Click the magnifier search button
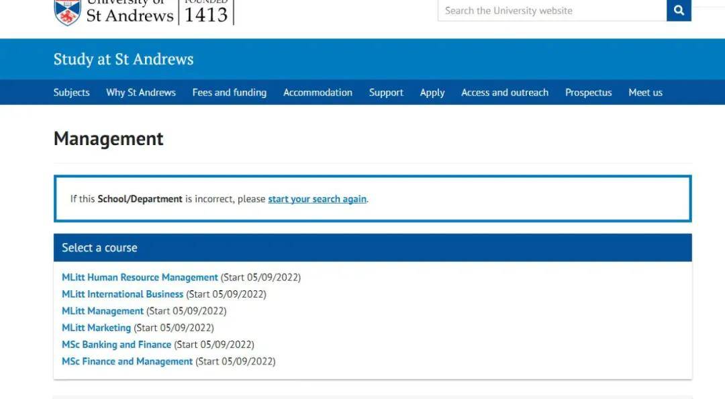The image size is (725, 399). point(679,10)
